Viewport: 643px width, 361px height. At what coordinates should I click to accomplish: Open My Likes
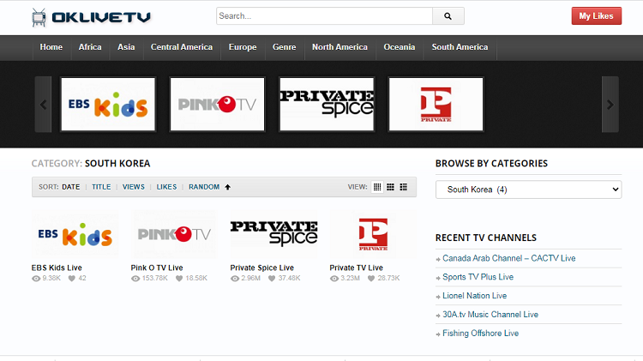point(596,16)
